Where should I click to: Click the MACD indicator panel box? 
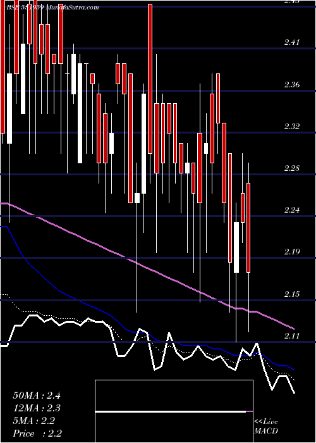(x=174, y=411)
